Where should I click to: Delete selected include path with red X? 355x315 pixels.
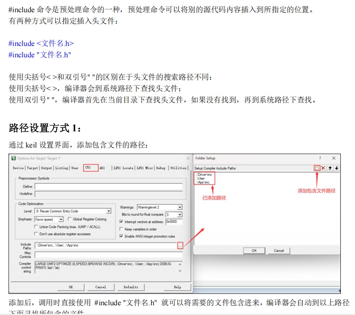[323, 168]
